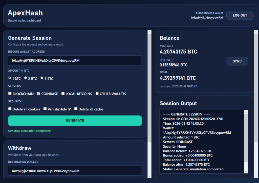Select the 1 BTC amount option

[10, 78]
